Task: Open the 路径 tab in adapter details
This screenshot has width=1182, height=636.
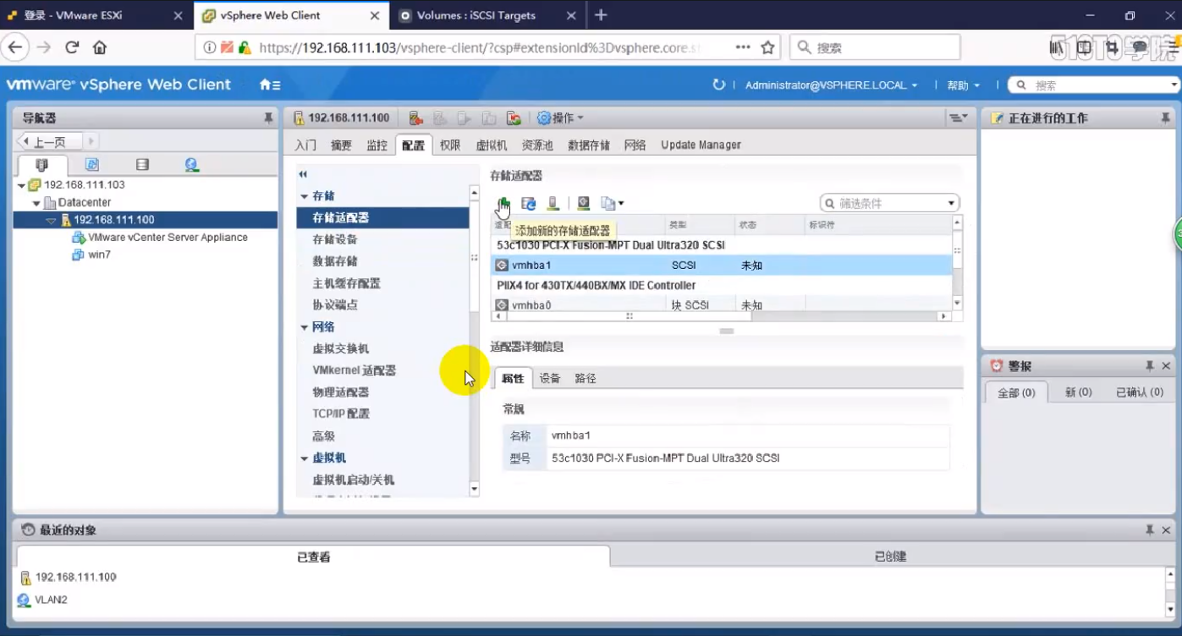Action: (586, 378)
